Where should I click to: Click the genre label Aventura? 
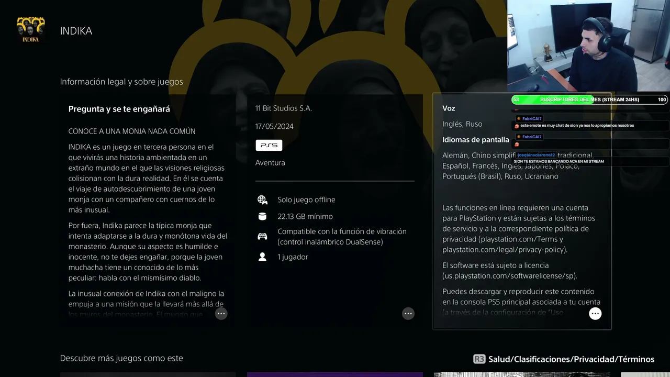tap(270, 163)
